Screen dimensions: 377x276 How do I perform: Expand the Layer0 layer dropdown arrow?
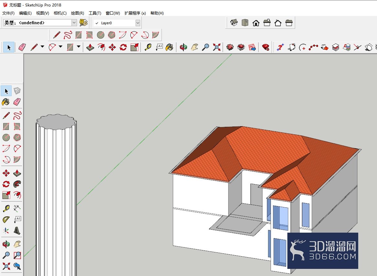(x=138, y=23)
